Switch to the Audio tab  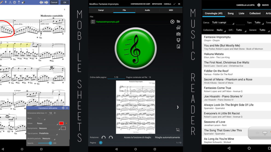(147, 10)
